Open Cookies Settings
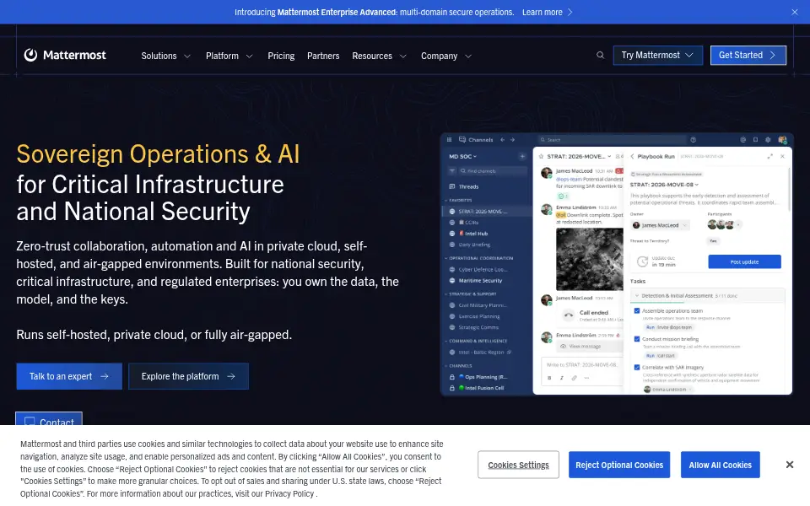810x506 pixels. (518, 465)
